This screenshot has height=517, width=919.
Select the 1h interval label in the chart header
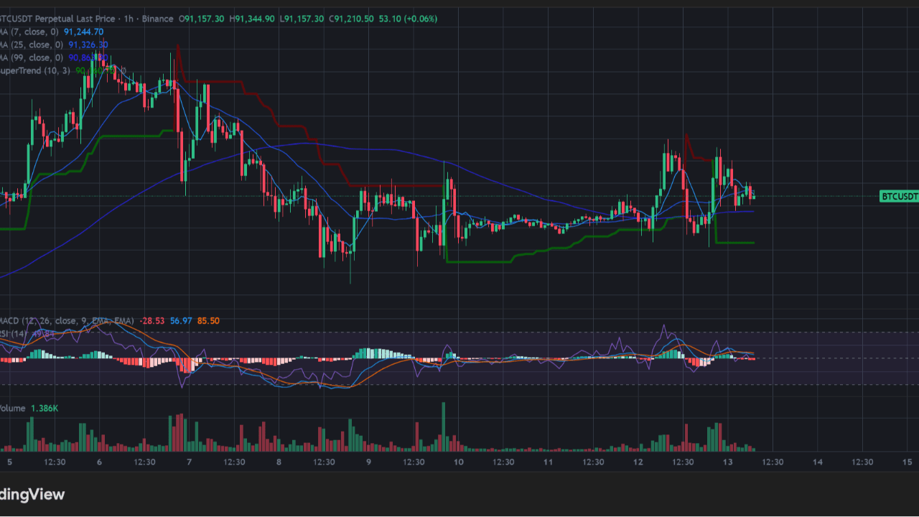[129, 19]
